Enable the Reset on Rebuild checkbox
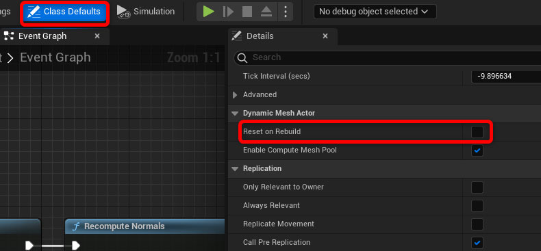Viewport: 541px width, 251px height. tap(477, 132)
